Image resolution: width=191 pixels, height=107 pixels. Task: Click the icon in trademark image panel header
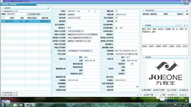[x=187, y=58]
